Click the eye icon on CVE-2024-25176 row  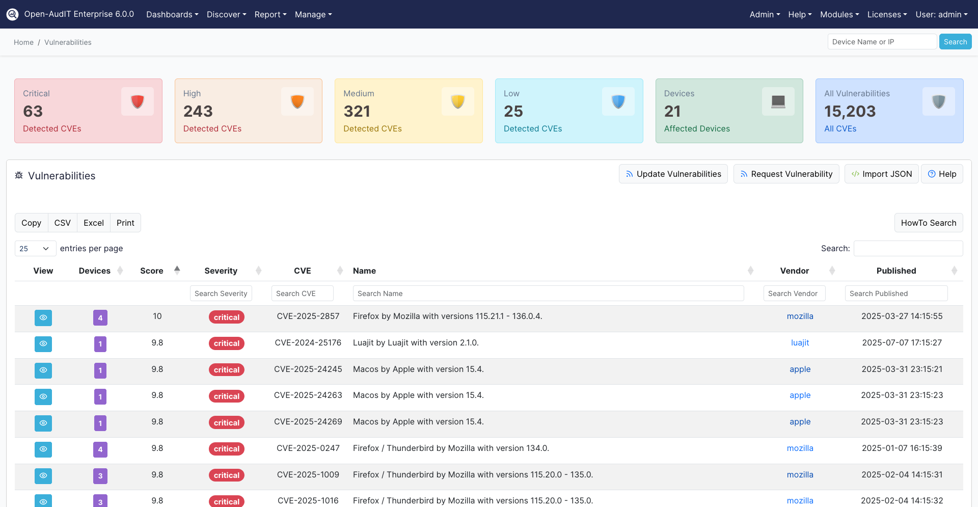click(x=43, y=344)
